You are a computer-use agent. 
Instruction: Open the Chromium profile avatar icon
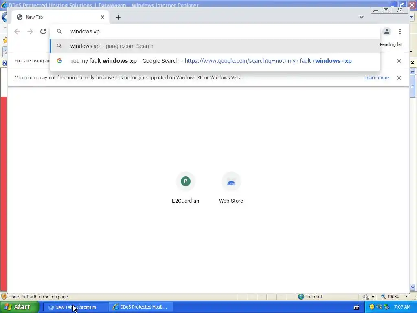[387, 31]
